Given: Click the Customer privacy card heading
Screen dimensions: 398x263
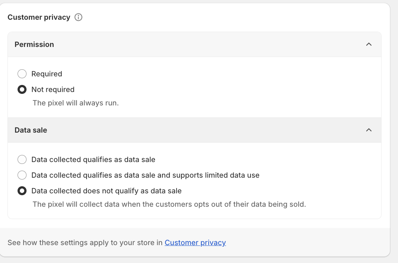Looking at the screenshot, I should point(39,17).
